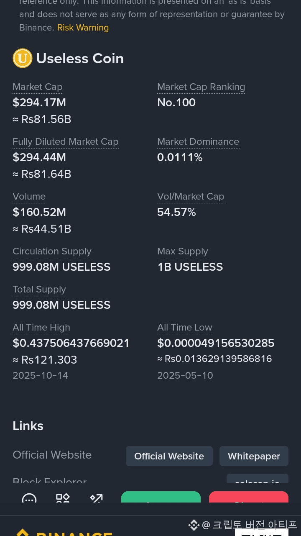
Task: Tap the Useless Coin logo icon
Action: [23, 58]
